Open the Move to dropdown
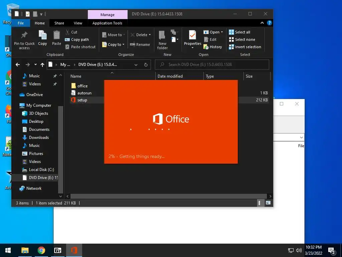 click(114, 35)
